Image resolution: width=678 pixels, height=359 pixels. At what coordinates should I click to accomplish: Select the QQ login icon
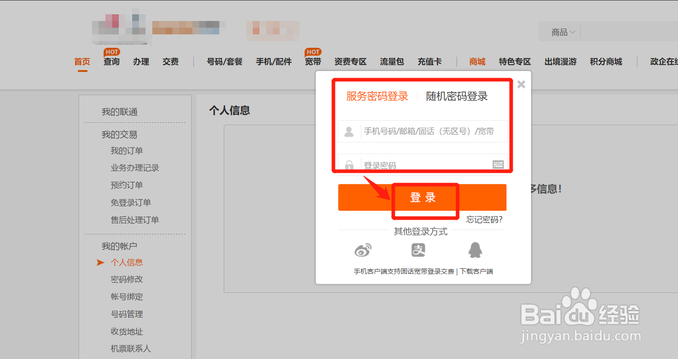(475, 250)
